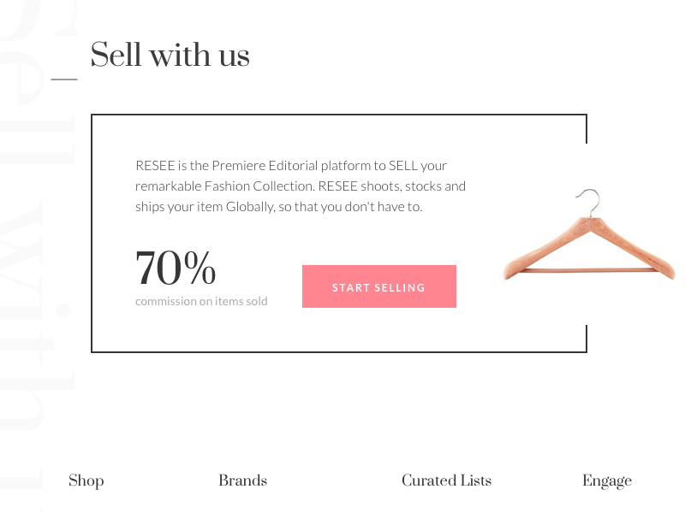The height and width of the screenshot is (513, 685).
Task: Select the Engage footer heading
Action: pyautogui.click(x=607, y=481)
